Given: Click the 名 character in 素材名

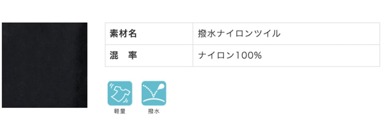Looking at the screenshot, I should [x=132, y=34].
